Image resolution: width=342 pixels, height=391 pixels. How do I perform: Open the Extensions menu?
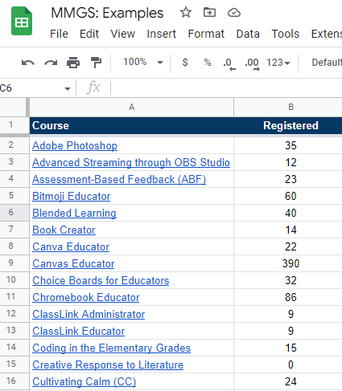[327, 34]
